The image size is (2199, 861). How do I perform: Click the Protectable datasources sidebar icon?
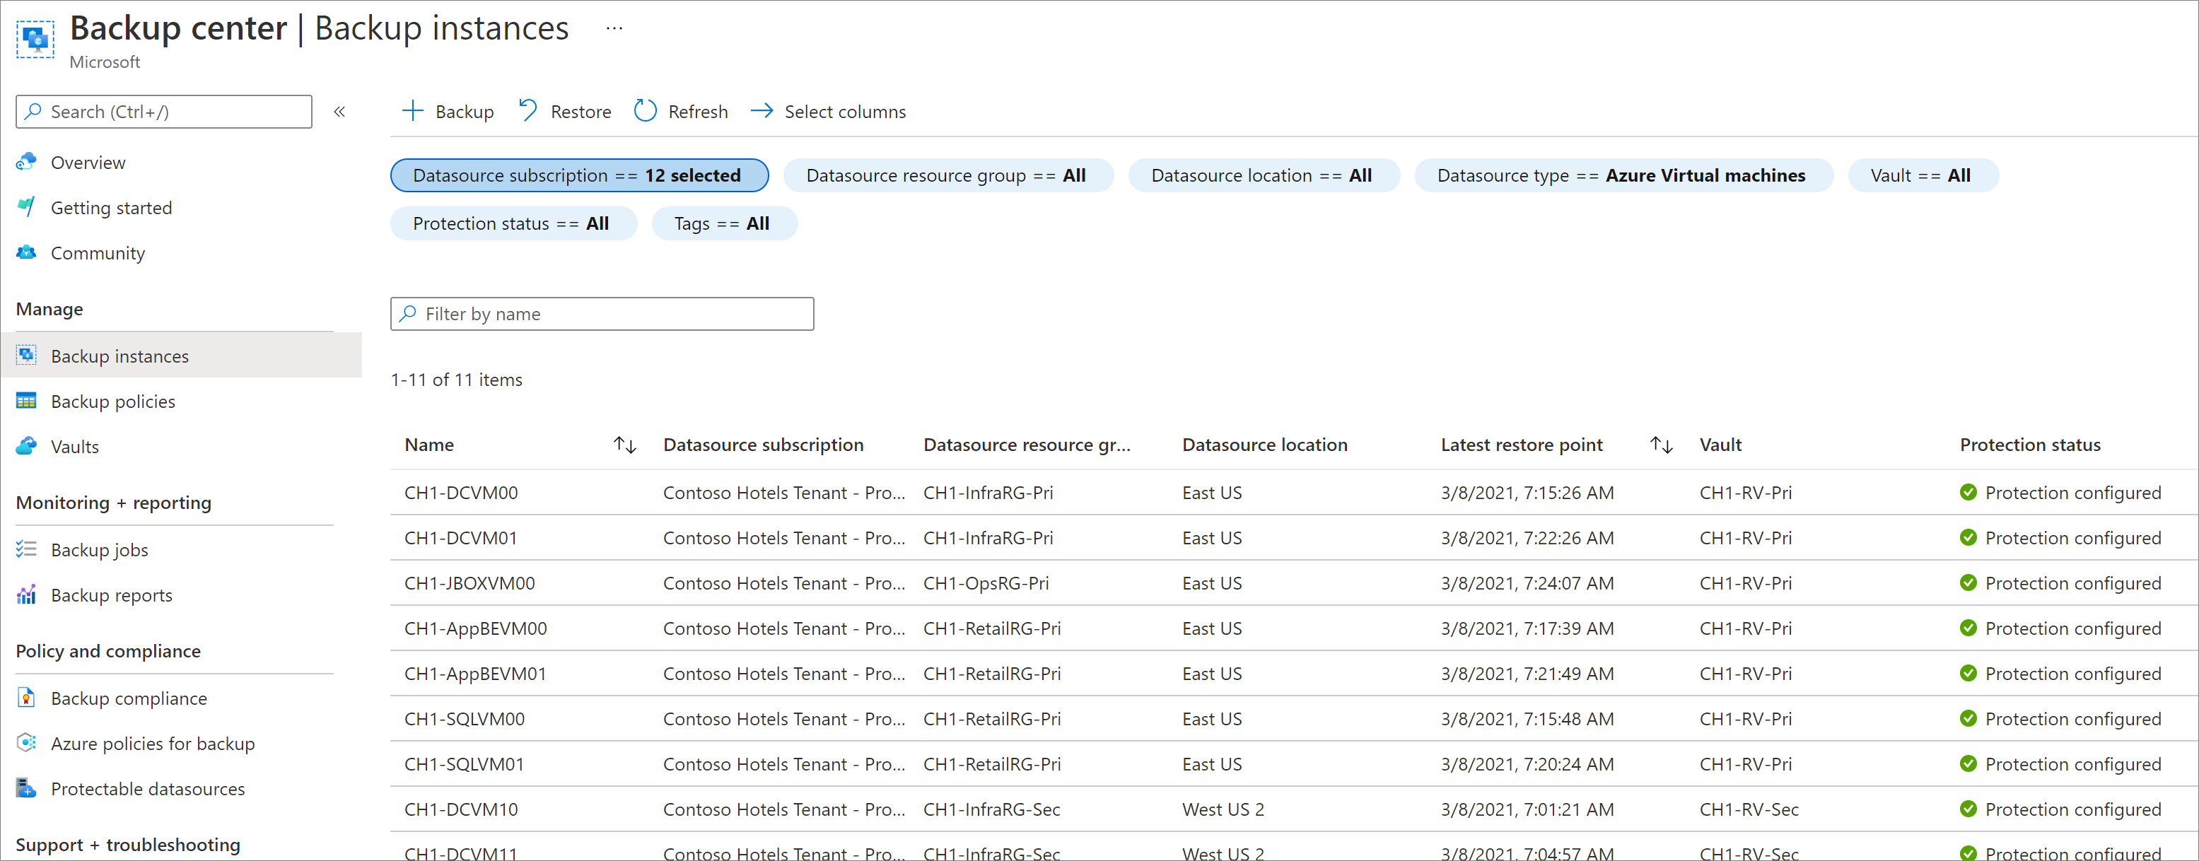click(27, 787)
